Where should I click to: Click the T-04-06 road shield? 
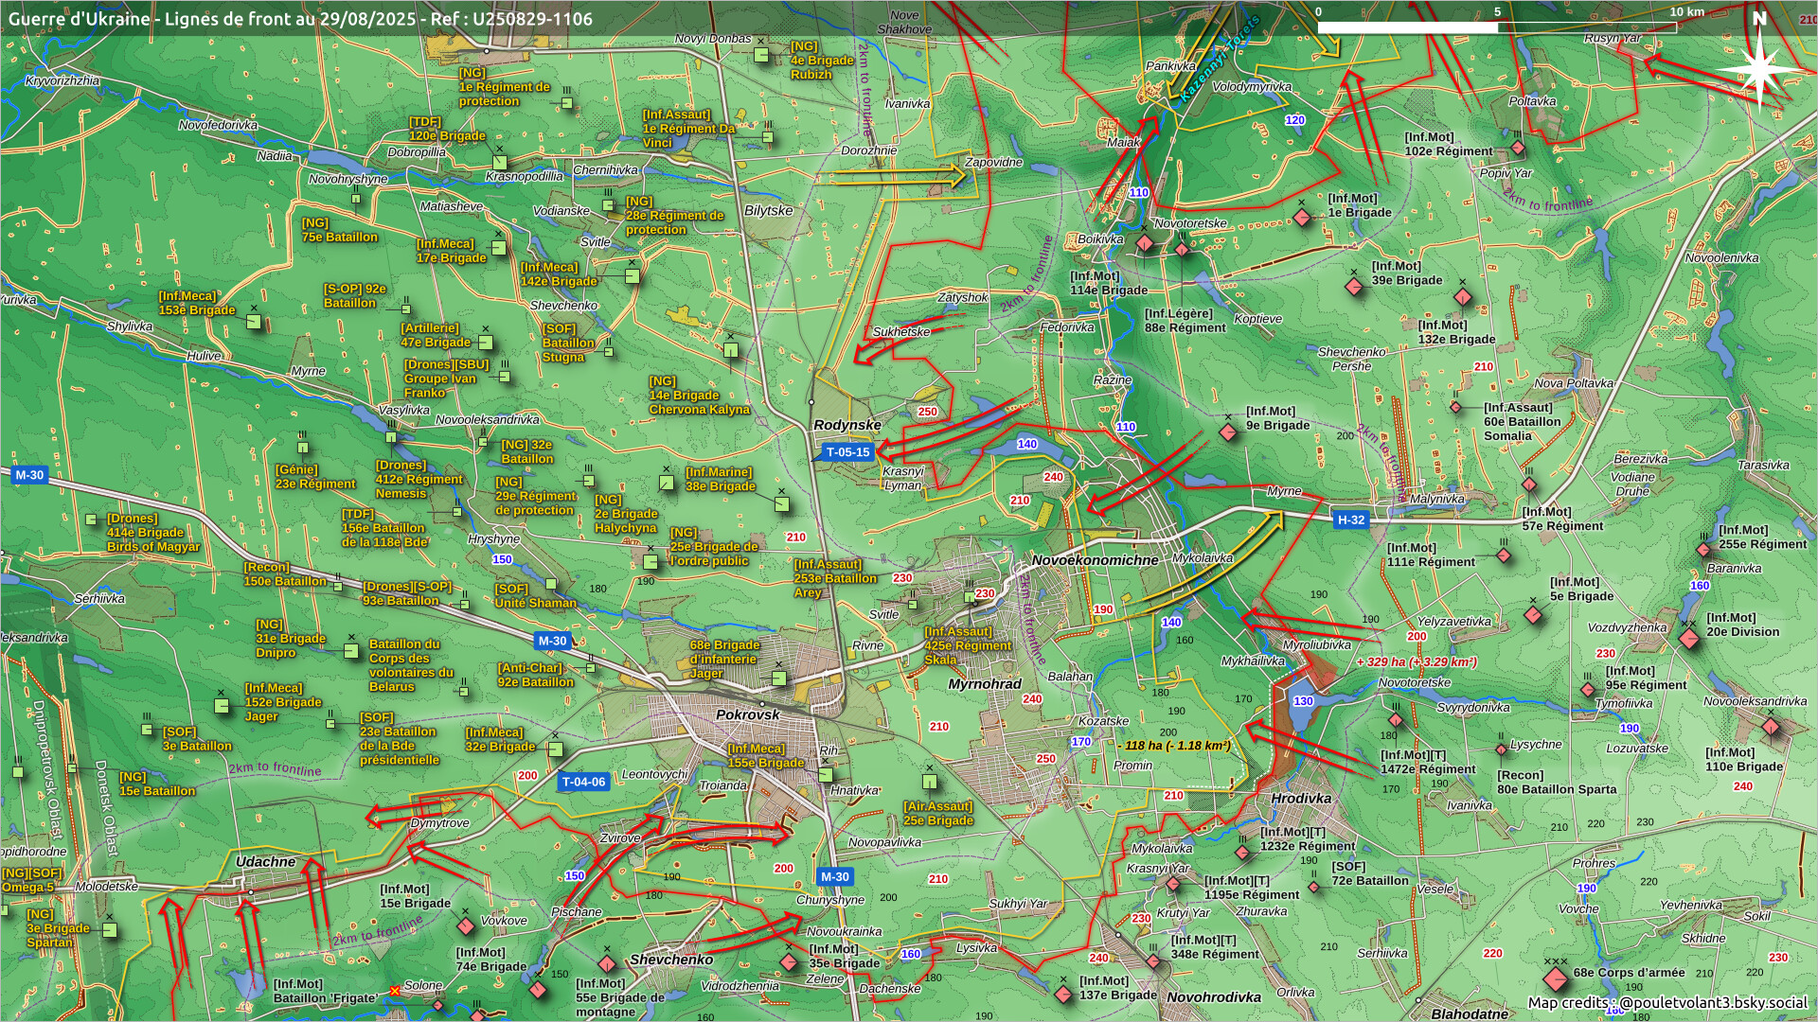583,782
